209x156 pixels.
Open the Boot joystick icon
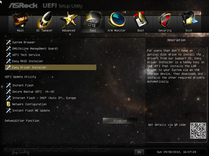click(141, 19)
